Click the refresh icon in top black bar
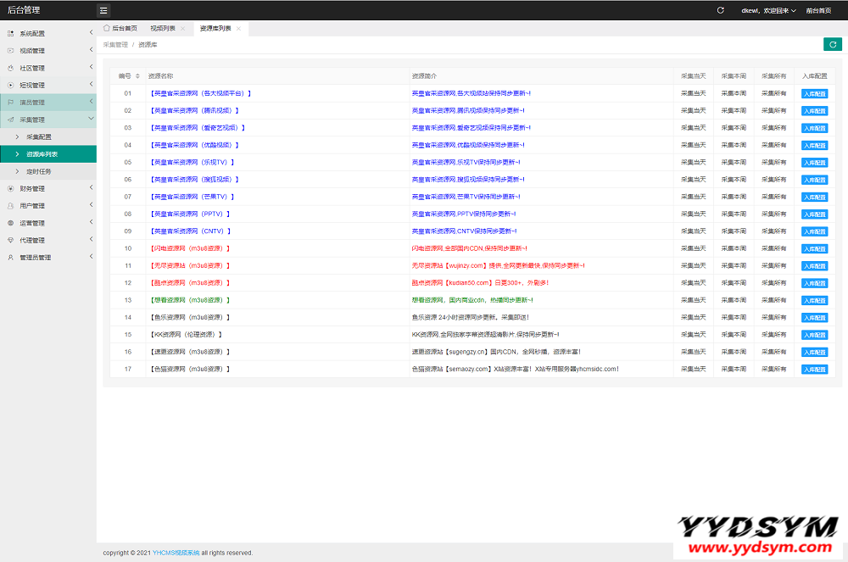The image size is (848, 562). 721,11
